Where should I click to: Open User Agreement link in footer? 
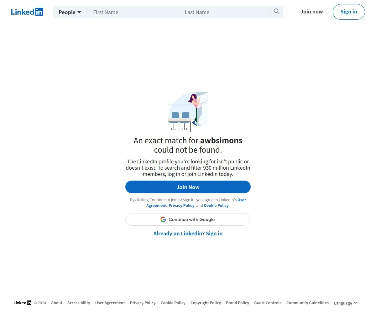(x=110, y=303)
